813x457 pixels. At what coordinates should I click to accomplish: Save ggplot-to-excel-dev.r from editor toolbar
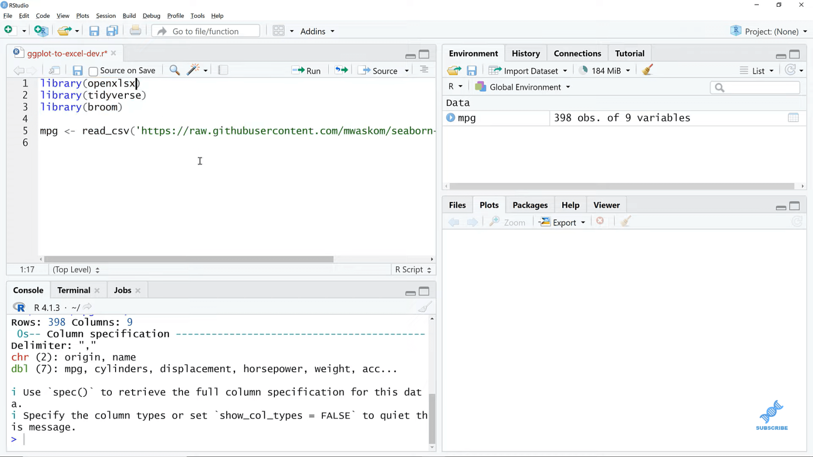(77, 71)
